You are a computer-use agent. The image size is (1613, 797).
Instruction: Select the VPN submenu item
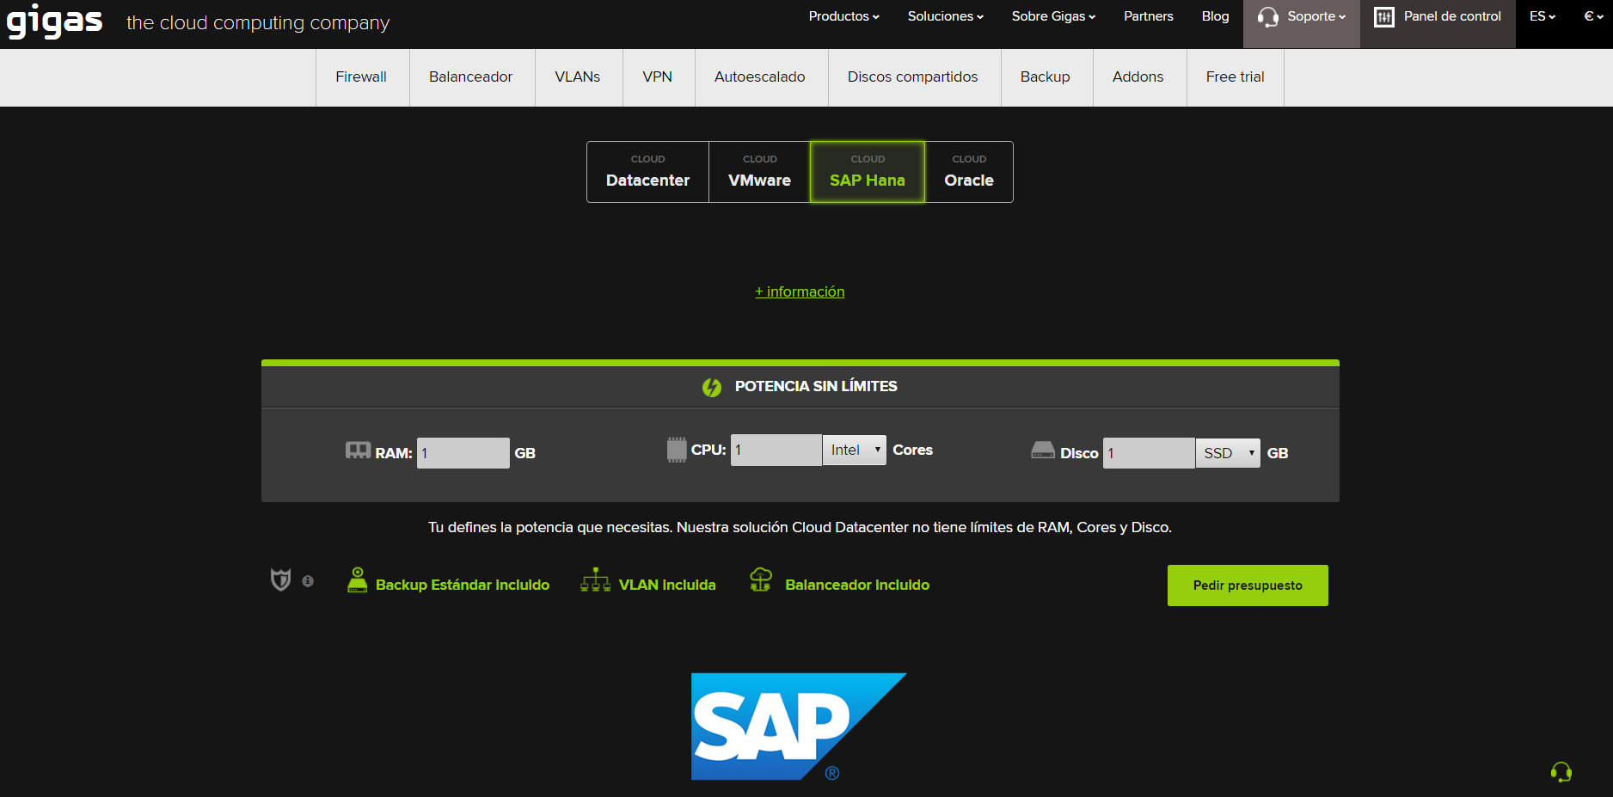click(x=658, y=77)
